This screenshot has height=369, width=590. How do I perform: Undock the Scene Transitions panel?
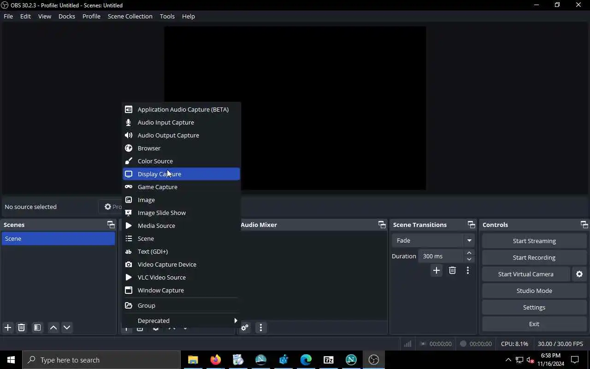tap(472, 225)
